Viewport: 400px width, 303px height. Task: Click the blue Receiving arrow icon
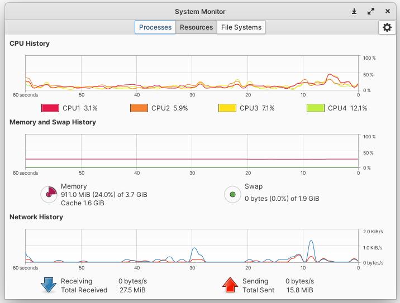(x=49, y=285)
